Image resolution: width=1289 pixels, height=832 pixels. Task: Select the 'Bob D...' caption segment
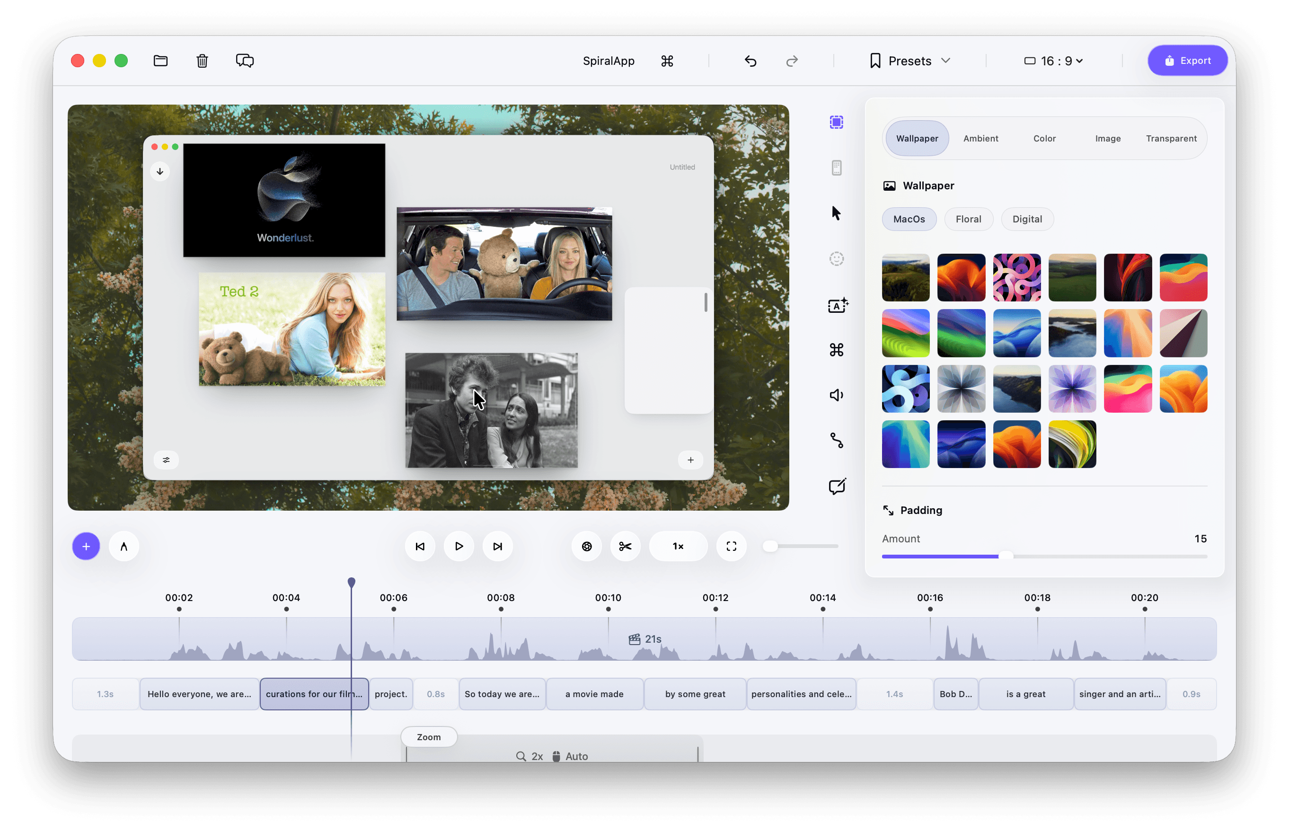pyautogui.click(x=956, y=694)
